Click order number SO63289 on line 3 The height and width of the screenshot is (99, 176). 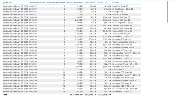pyautogui.click(x=33, y=42)
